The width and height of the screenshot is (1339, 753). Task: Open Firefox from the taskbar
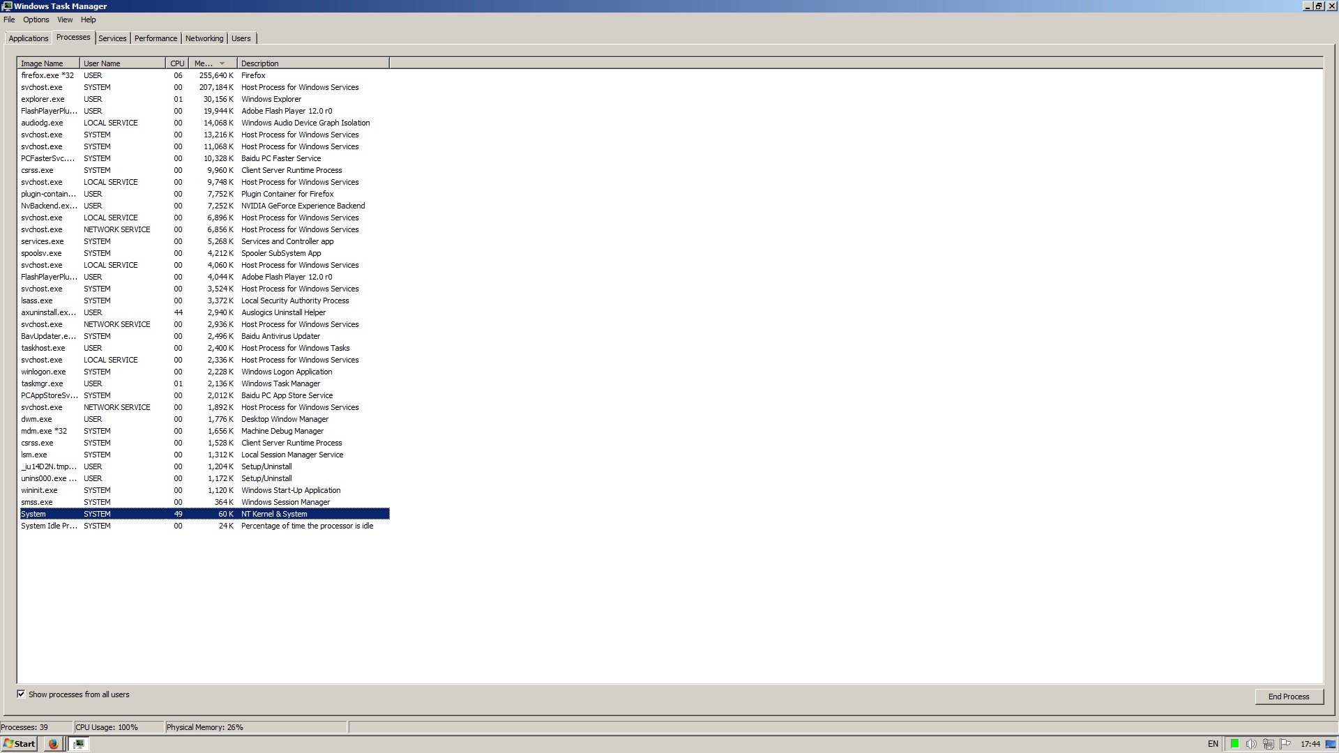(52, 744)
